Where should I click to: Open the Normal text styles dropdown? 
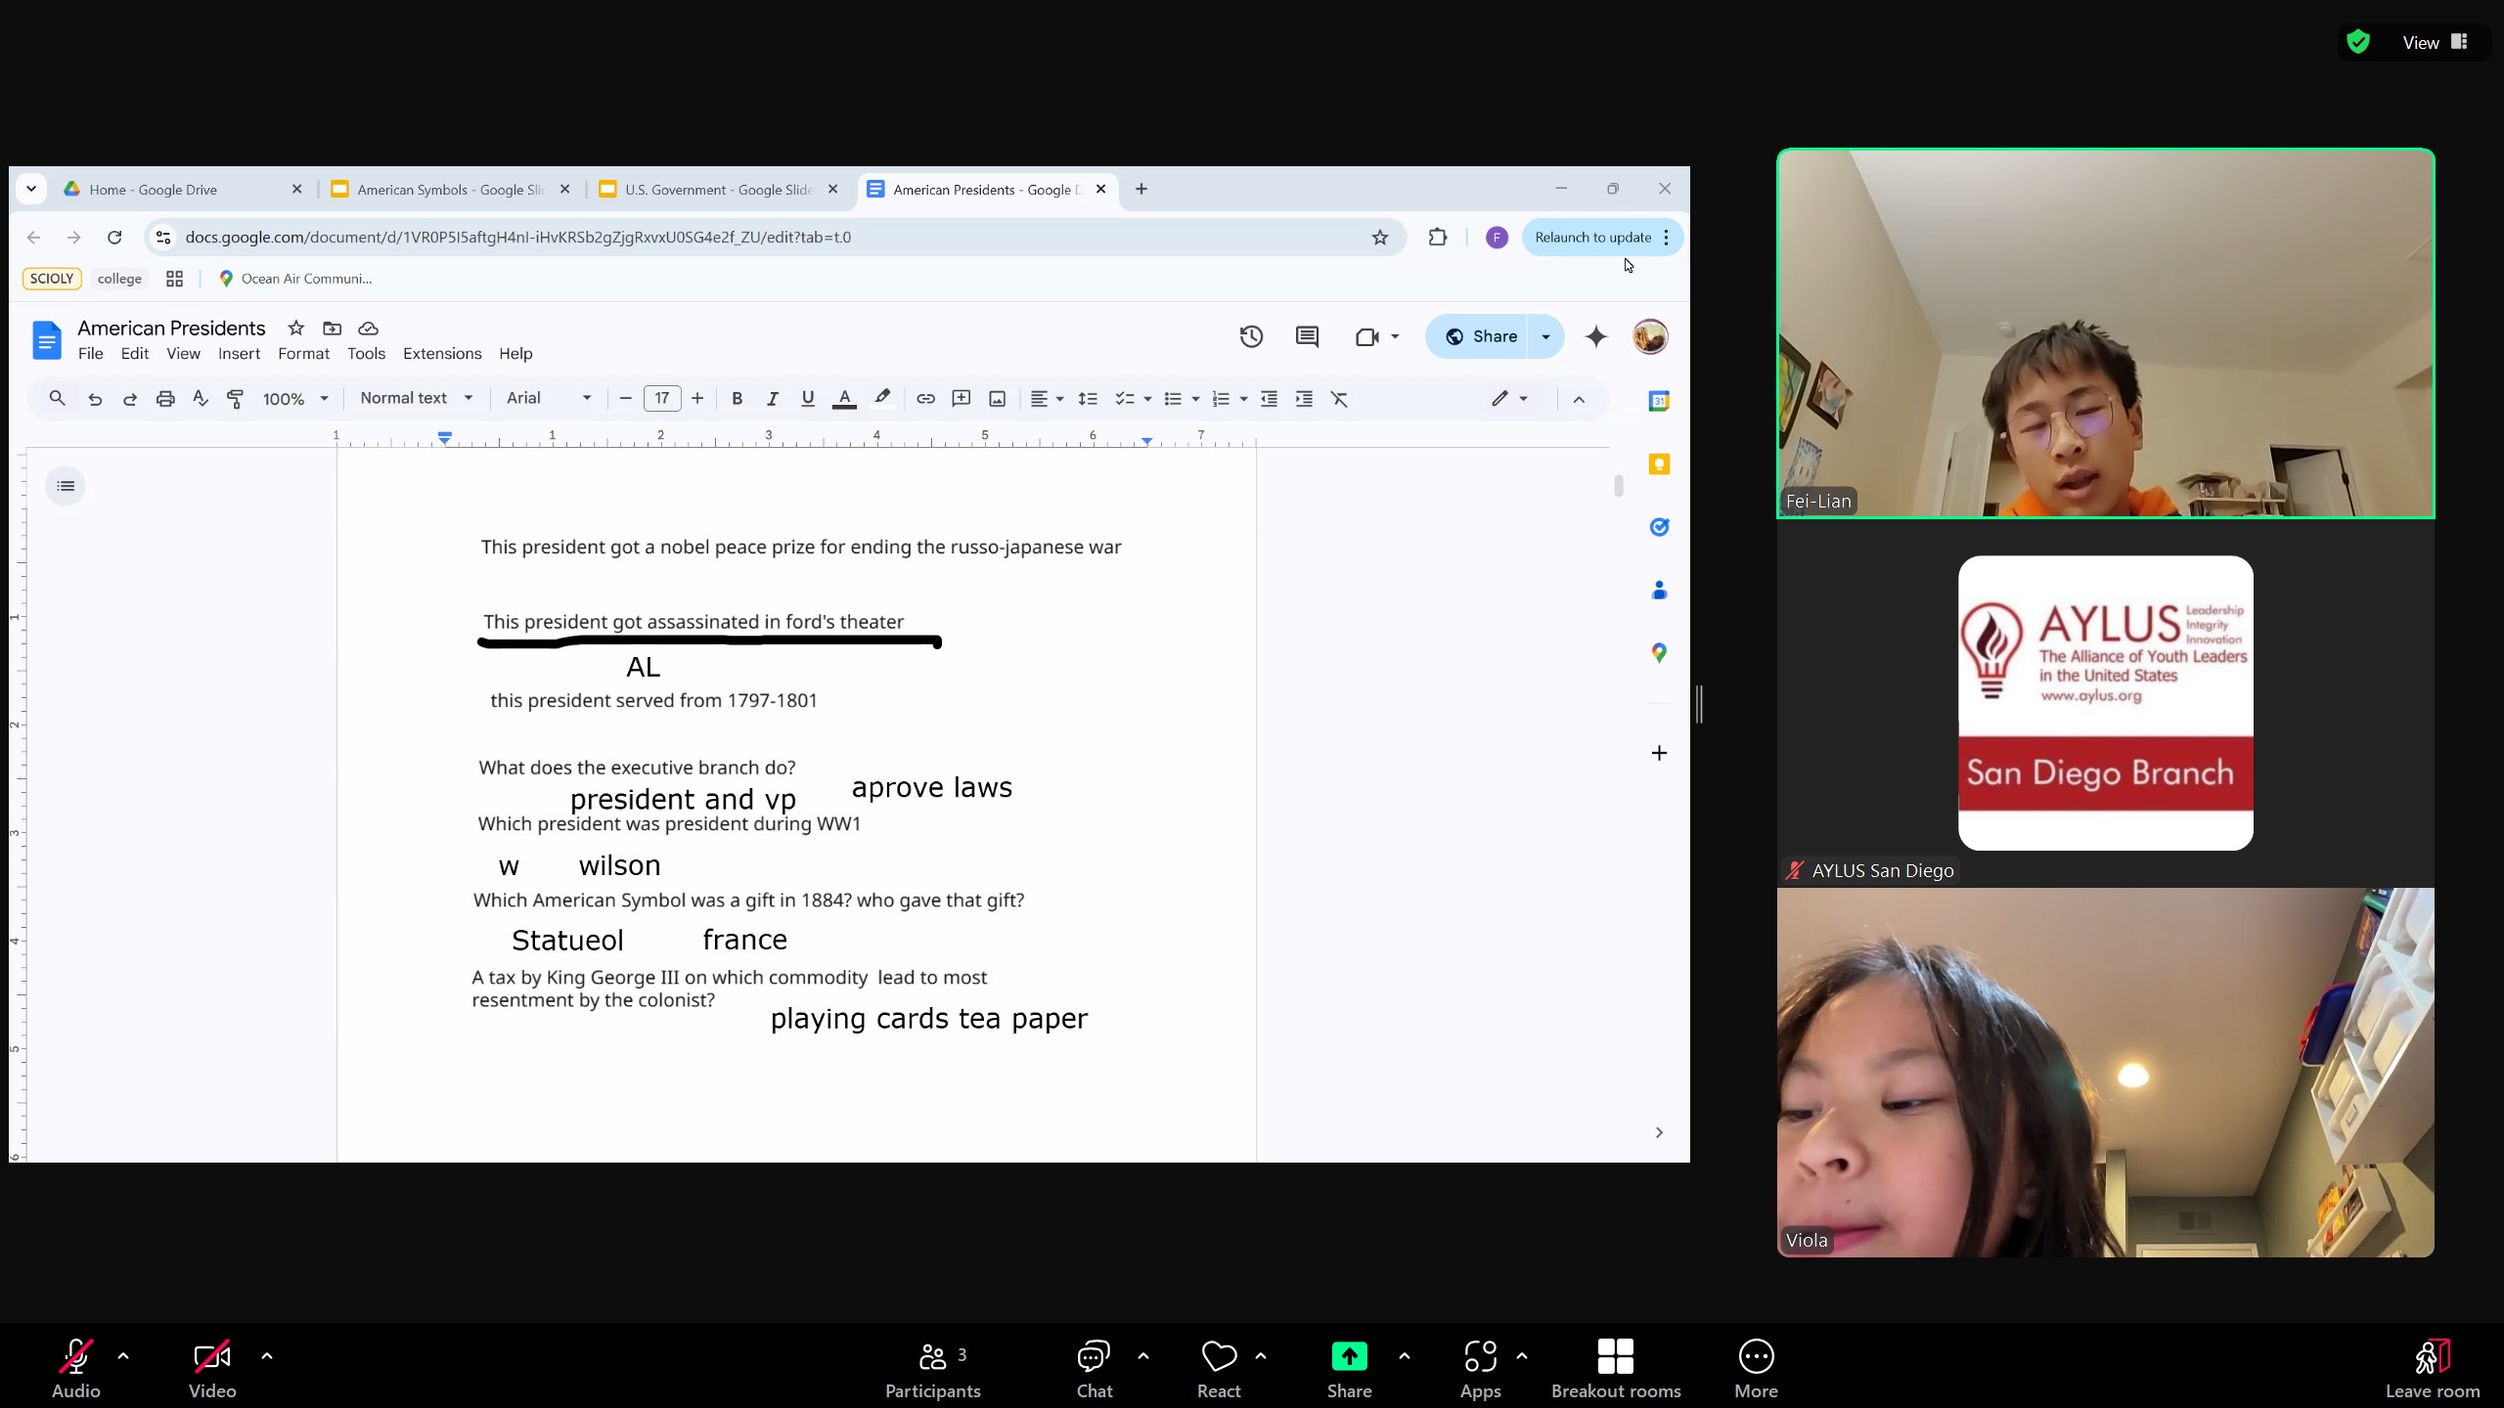[417, 399]
